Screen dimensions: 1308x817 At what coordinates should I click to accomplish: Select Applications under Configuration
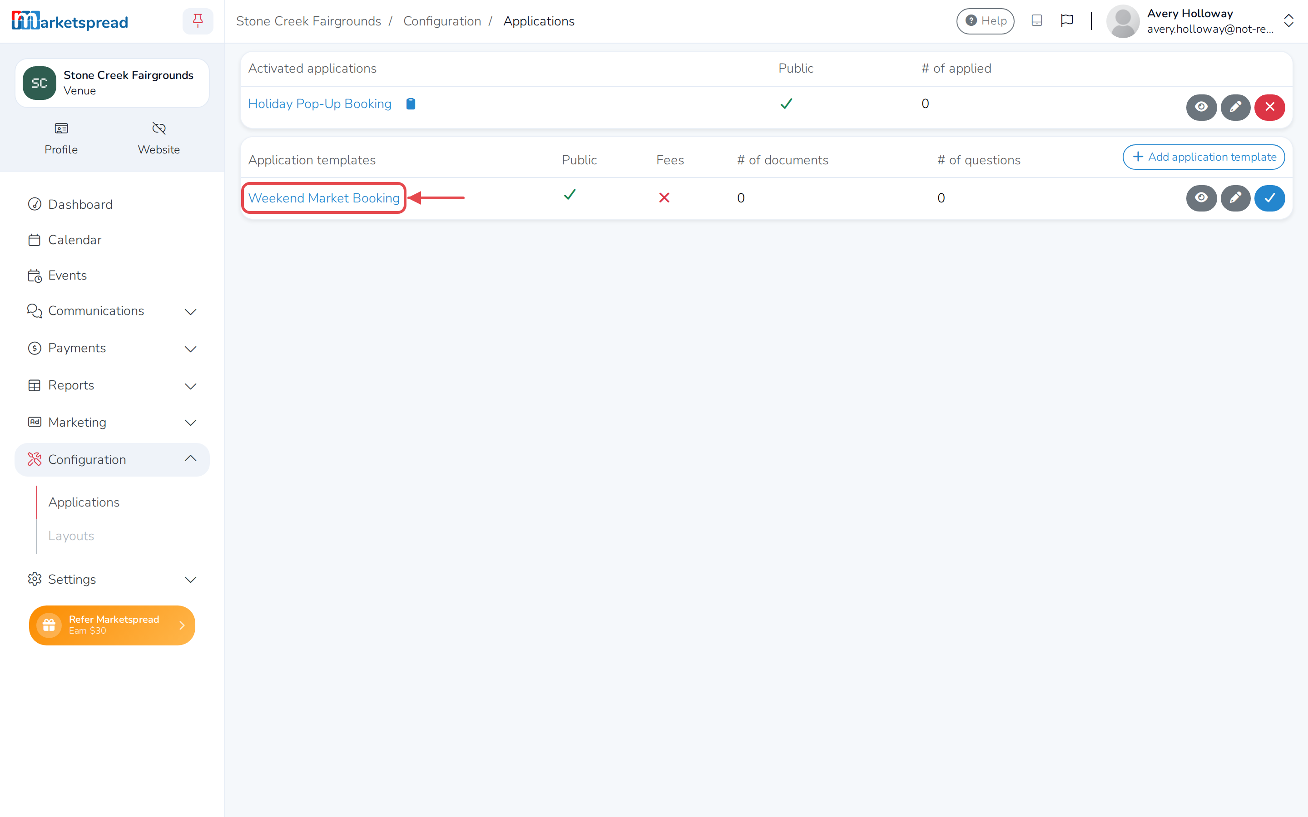[84, 502]
